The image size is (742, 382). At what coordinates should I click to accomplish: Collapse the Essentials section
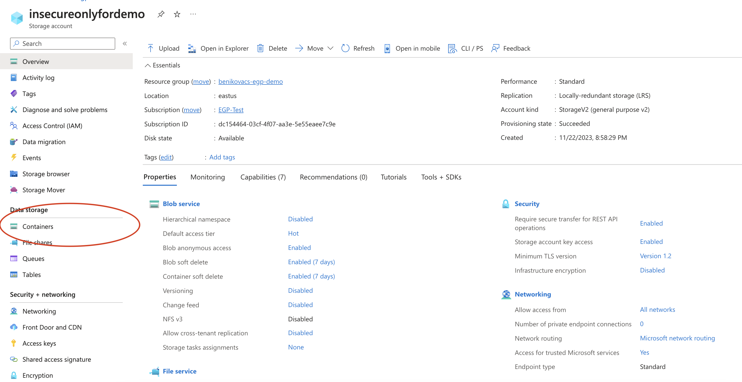tap(148, 65)
